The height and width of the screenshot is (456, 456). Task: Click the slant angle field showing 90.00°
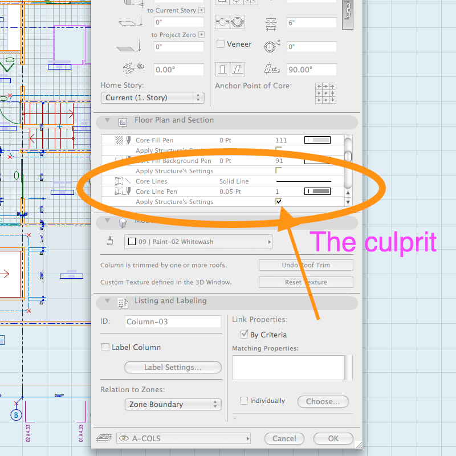coord(311,70)
